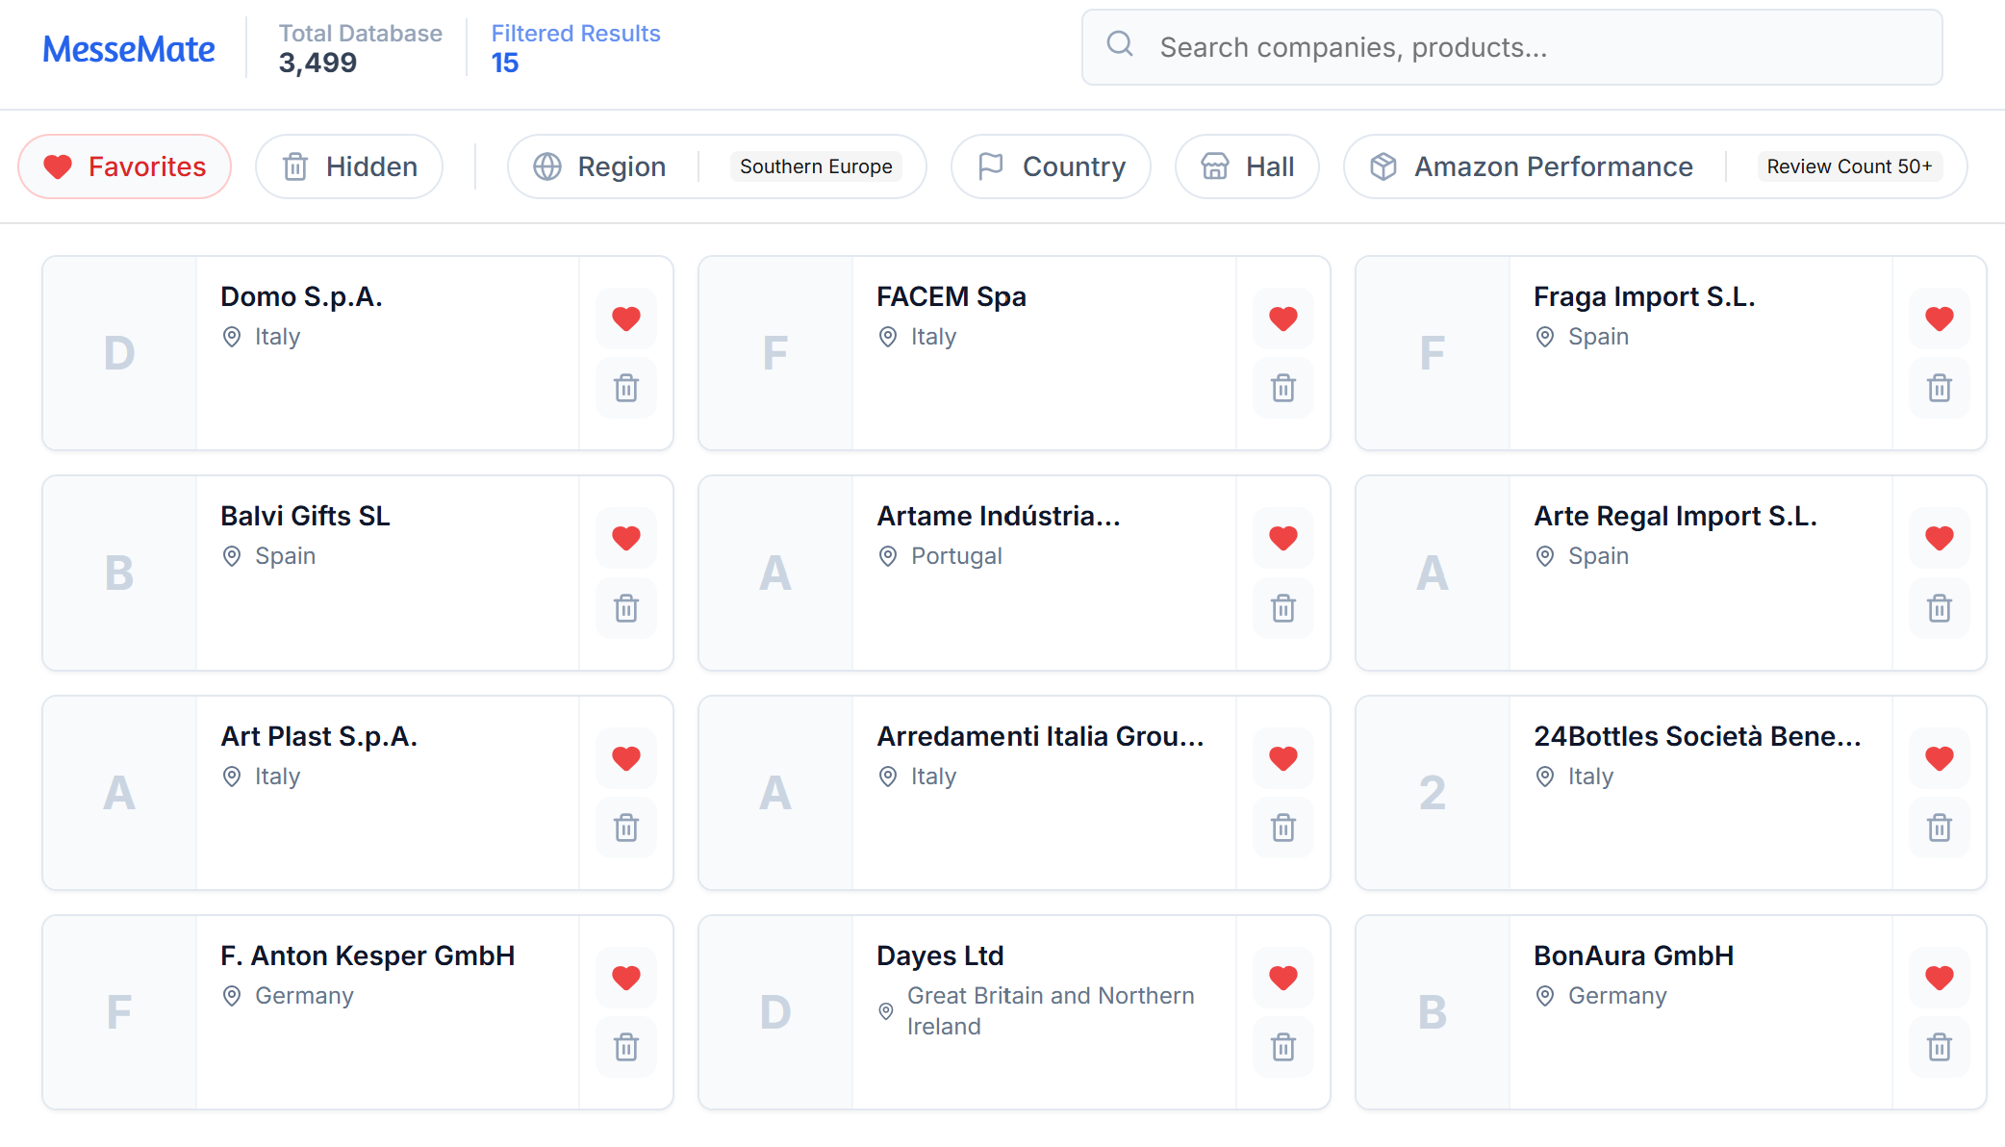Screen dimensions: 2005x1147
Task: Toggle favorite off for Fraga Import S.L.
Action: (x=1939, y=318)
